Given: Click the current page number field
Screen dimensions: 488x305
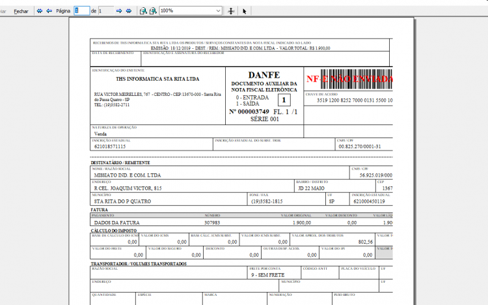Looking at the screenshot, I should tap(82, 11).
